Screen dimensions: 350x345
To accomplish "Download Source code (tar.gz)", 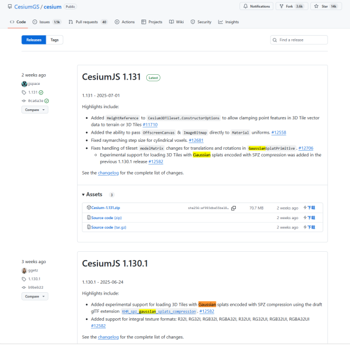I will click(109, 227).
